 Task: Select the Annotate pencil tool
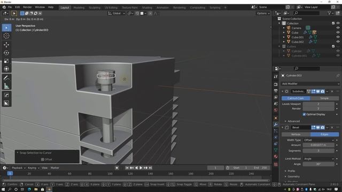point(6,78)
